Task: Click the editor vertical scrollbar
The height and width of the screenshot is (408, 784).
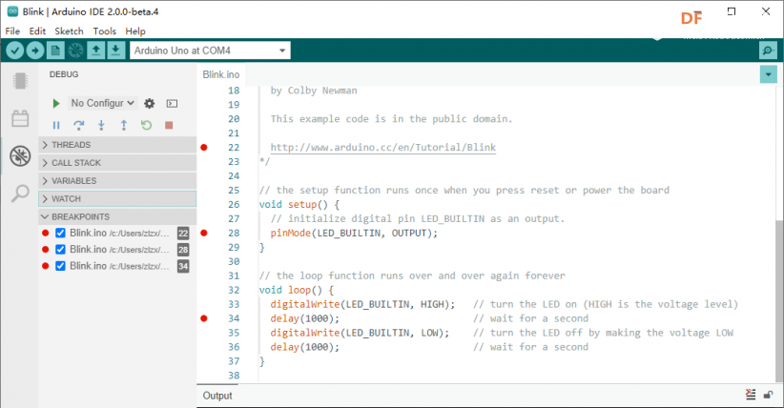Action: tap(779, 300)
